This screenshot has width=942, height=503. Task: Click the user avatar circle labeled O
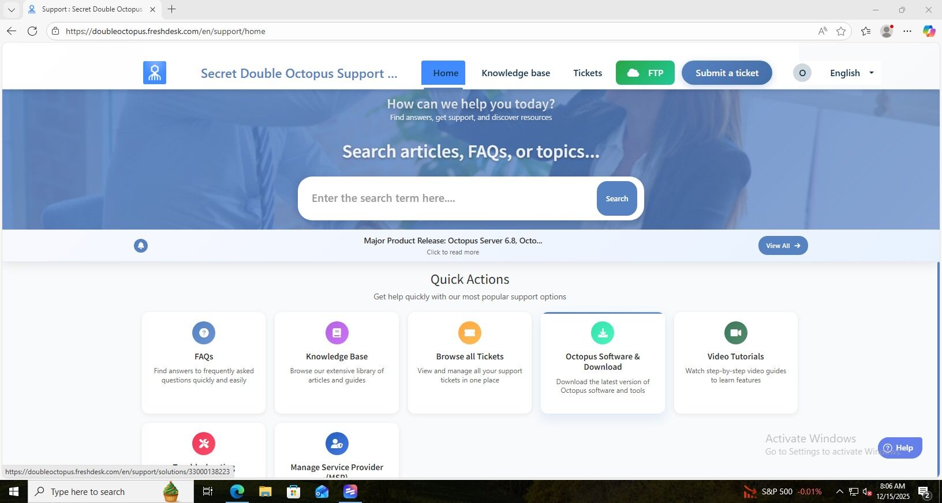point(802,73)
